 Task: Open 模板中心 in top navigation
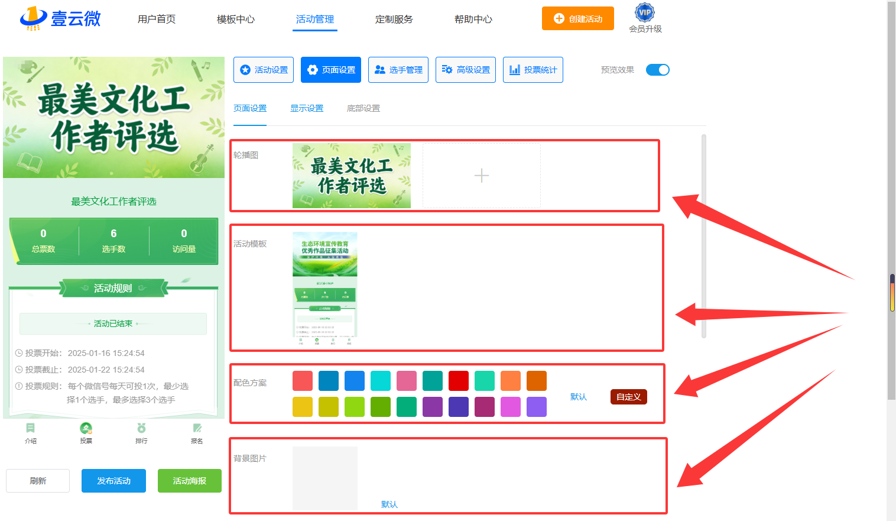click(x=236, y=19)
